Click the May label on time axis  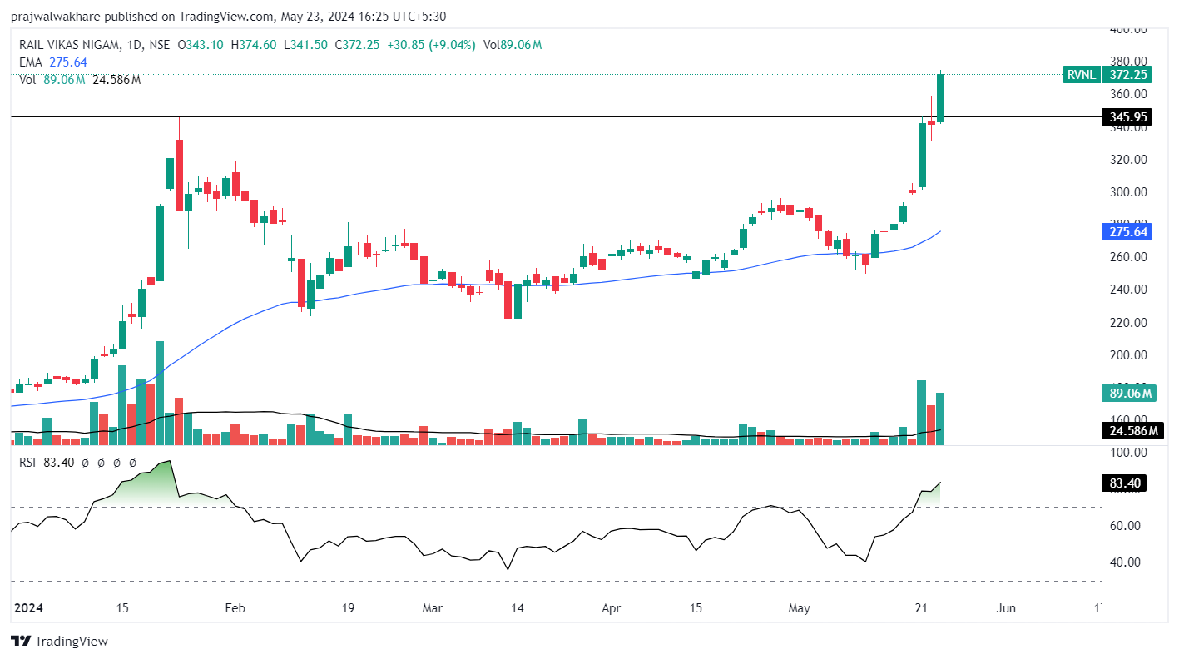(799, 608)
